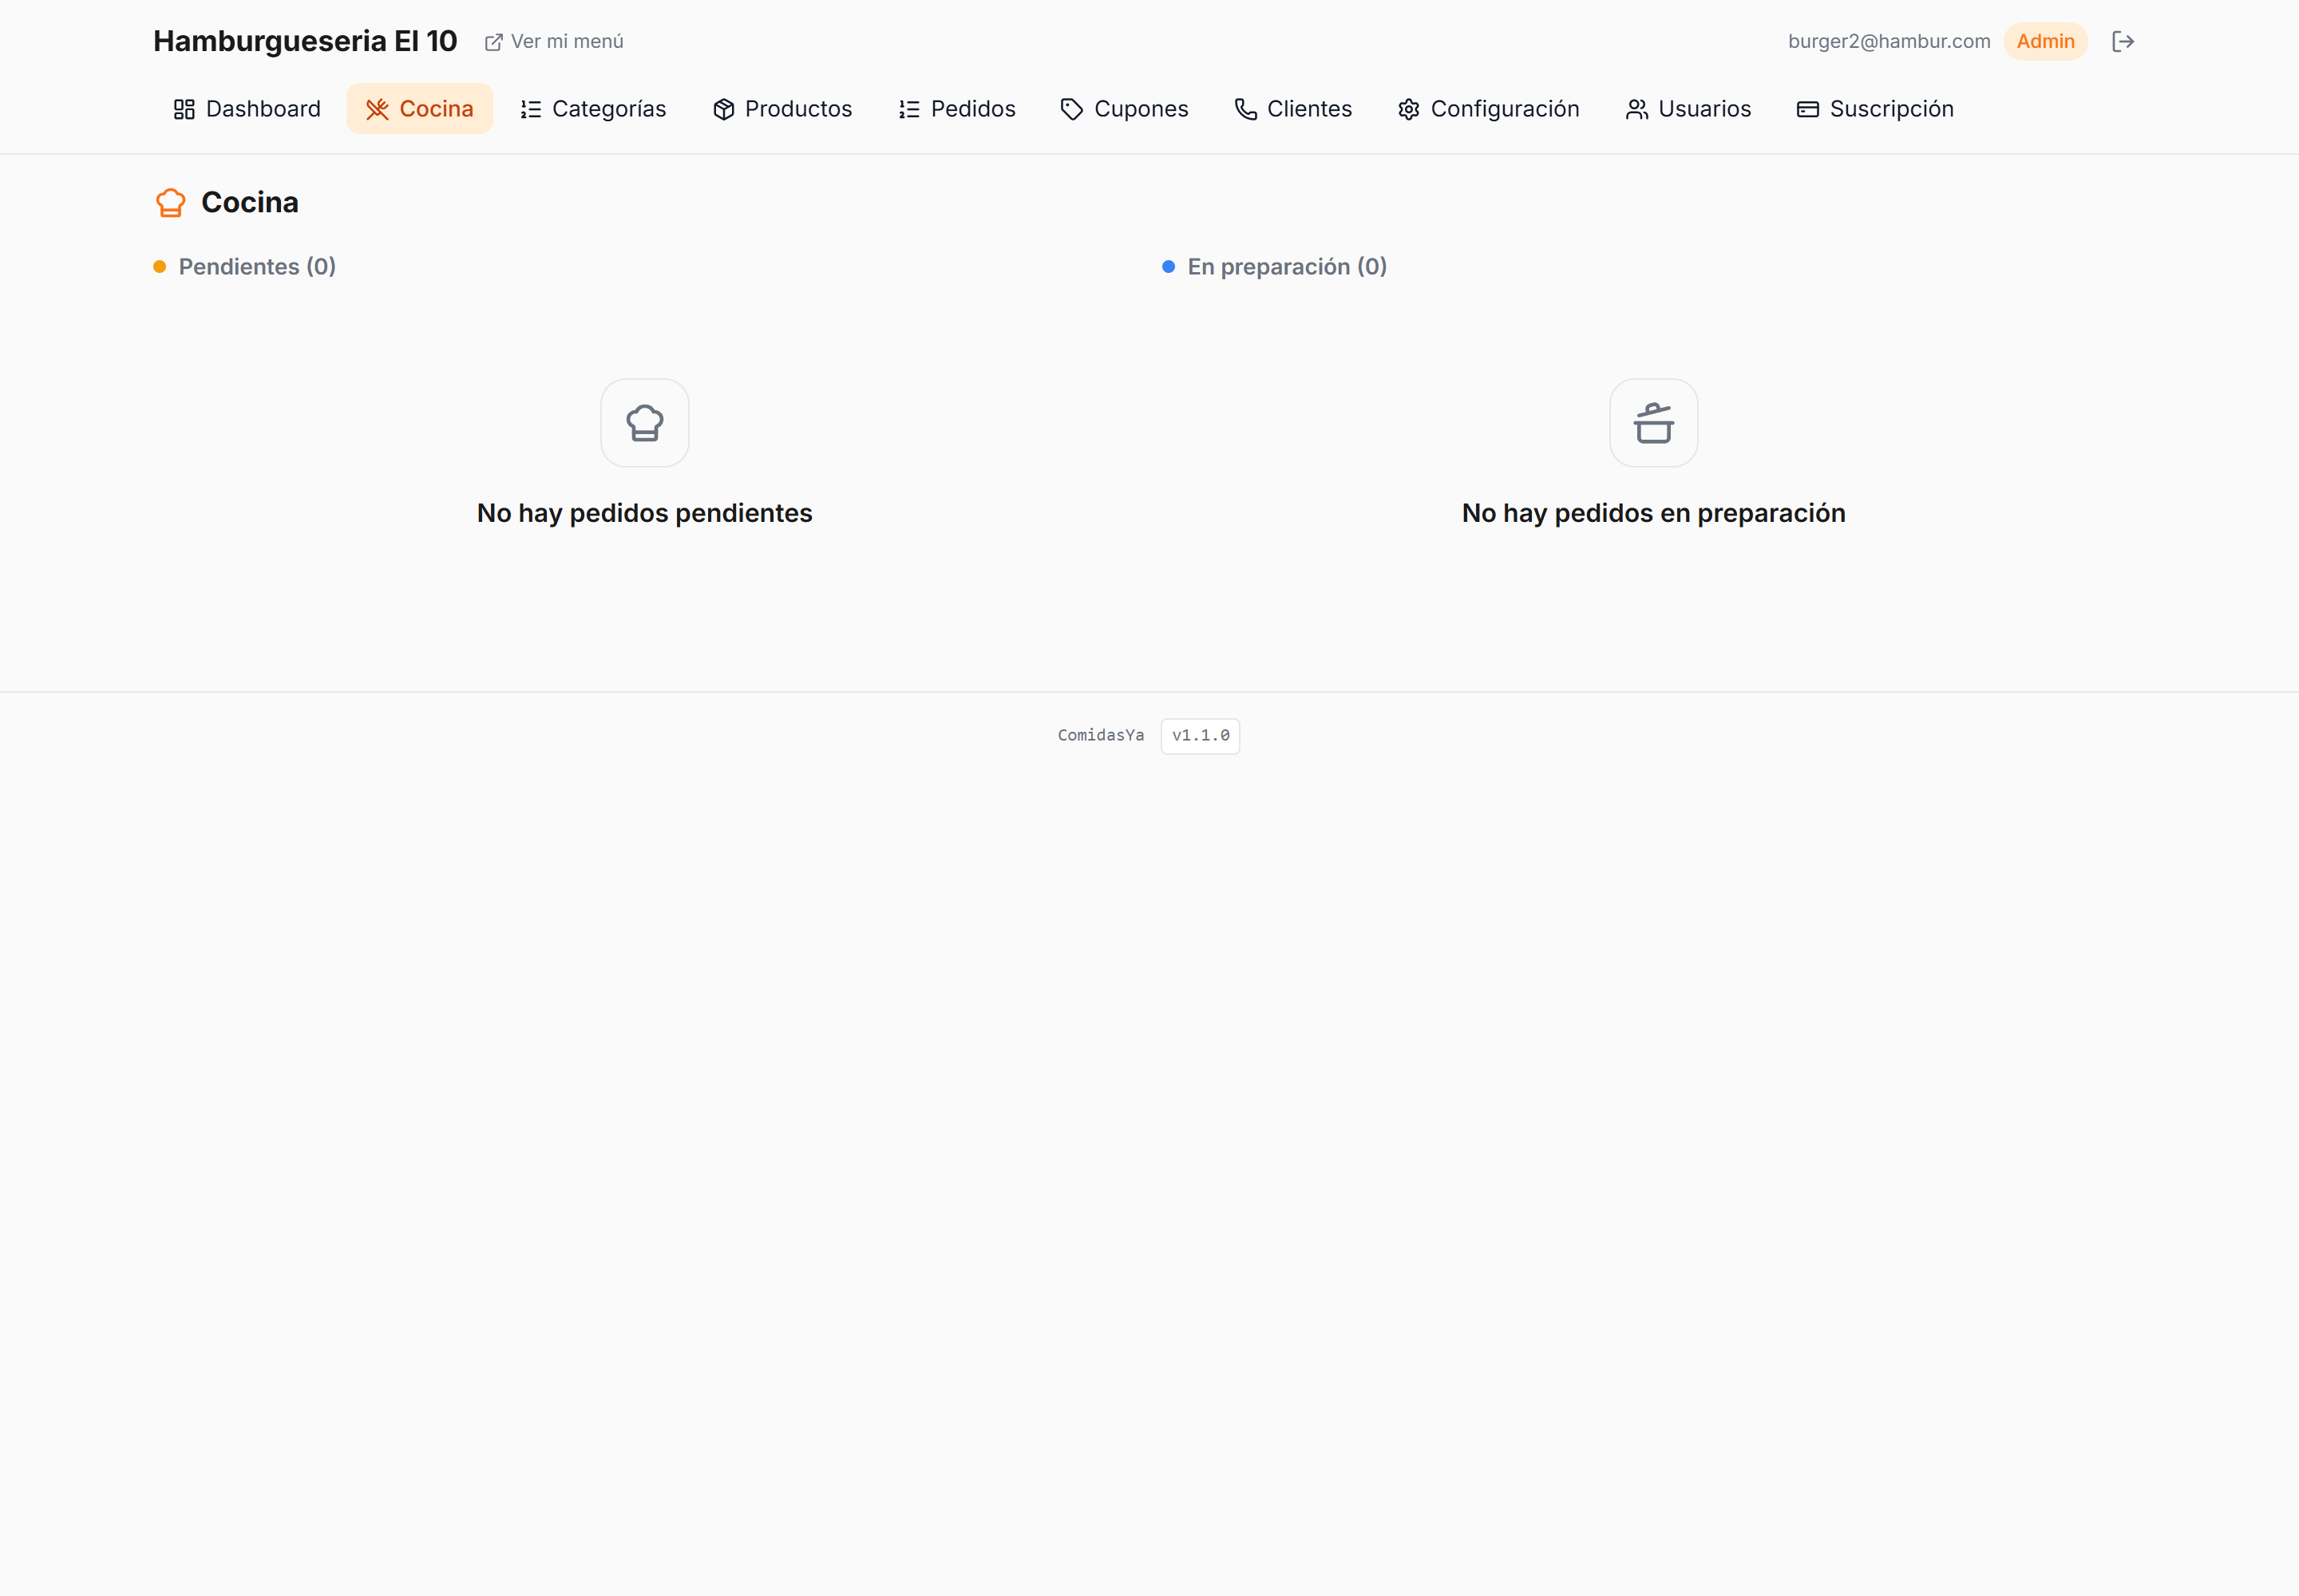
Task: Click the Cupones tag icon
Action: pos(1071,109)
